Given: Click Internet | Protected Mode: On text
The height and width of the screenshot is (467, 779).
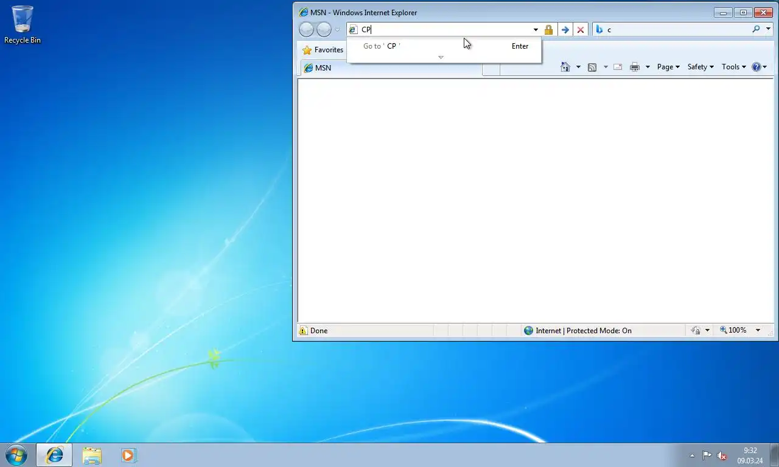Looking at the screenshot, I should click(584, 331).
